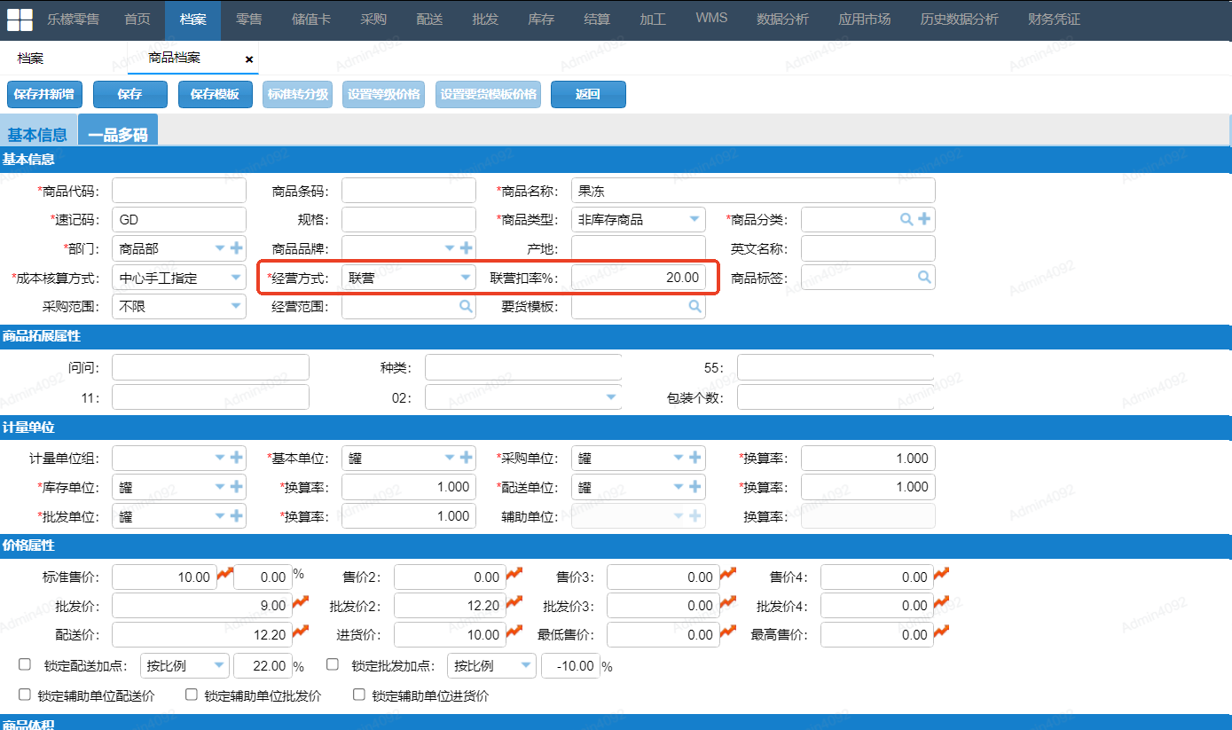Add 采购单位 plus icon
This screenshot has width=1232, height=730.
695,458
